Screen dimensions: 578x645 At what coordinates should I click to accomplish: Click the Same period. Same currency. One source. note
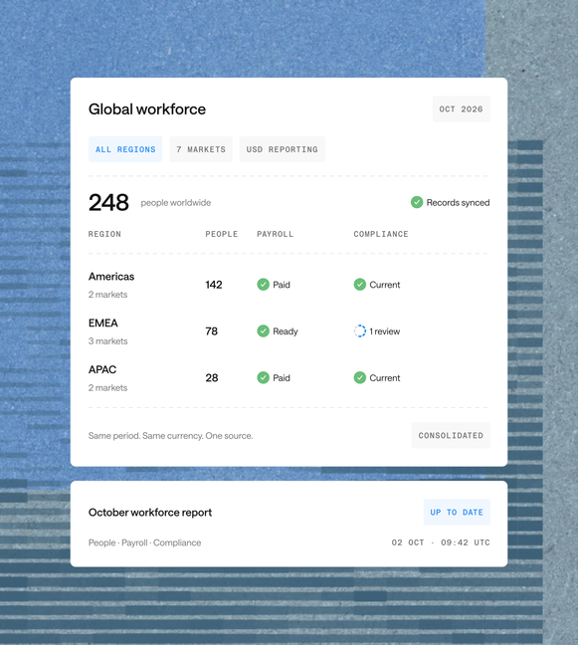pyautogui.click(x=170, y=436)
